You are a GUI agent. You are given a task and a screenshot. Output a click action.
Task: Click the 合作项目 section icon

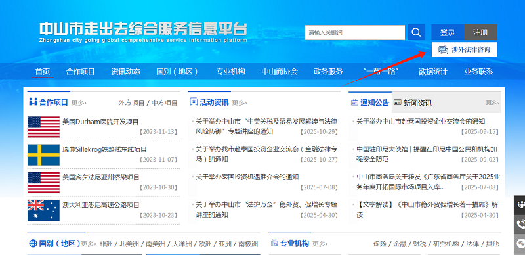tap(33, 102)
